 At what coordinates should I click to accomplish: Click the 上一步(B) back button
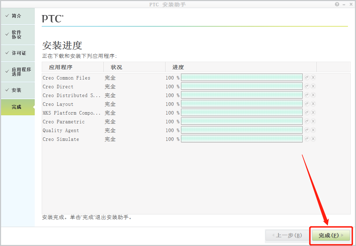click(287, 235)
